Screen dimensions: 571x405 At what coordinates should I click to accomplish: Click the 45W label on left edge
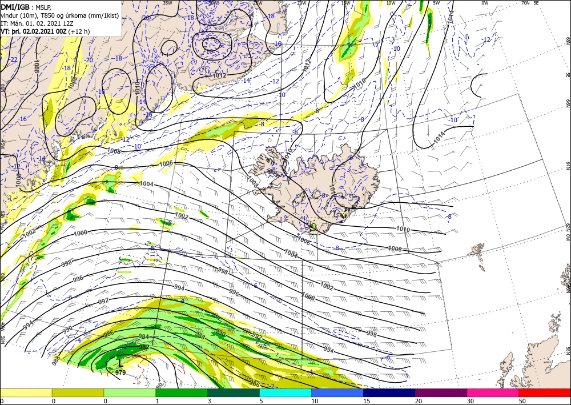pos(2,145)
